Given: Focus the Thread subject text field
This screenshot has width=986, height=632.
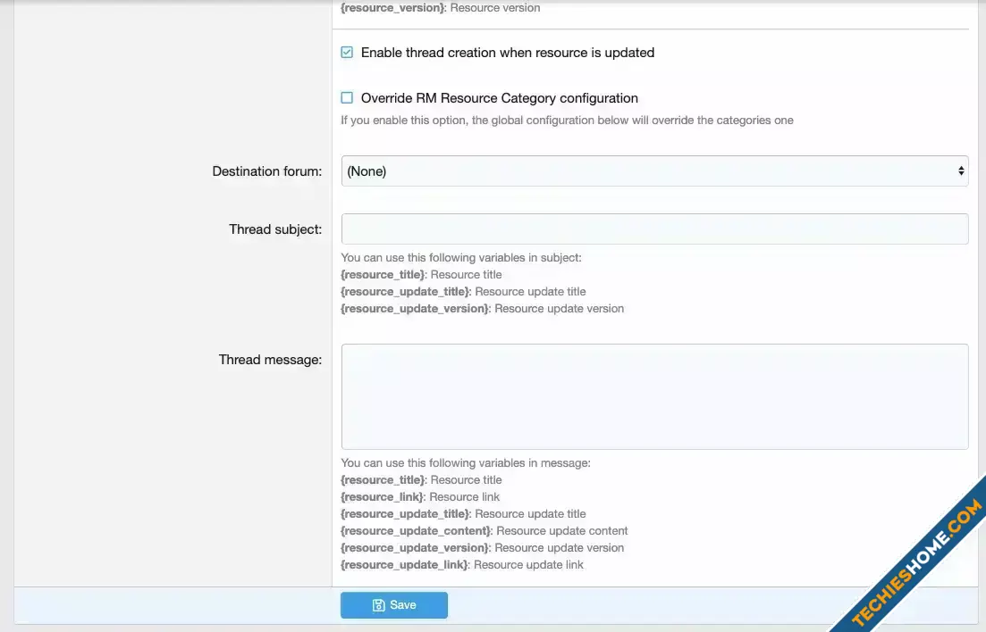Looking at the screenshot, I should click(x=654, y=229).
